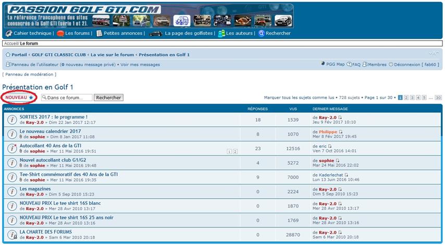The height and width of the screenshot is (245, 445).
Task: Click Marquer tous les sujets comme lus
Action: point(299,97)
